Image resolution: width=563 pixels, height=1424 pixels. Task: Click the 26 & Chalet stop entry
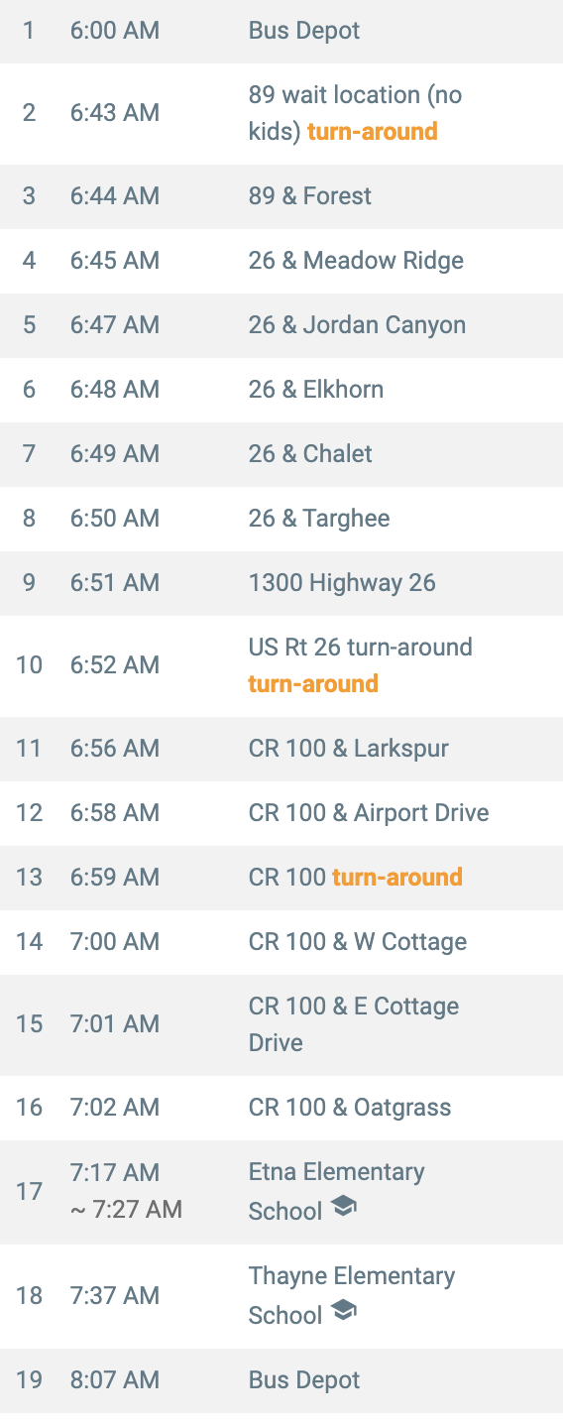(x=281, y=454)
